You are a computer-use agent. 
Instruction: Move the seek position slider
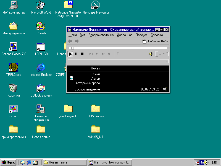[72, 48]
